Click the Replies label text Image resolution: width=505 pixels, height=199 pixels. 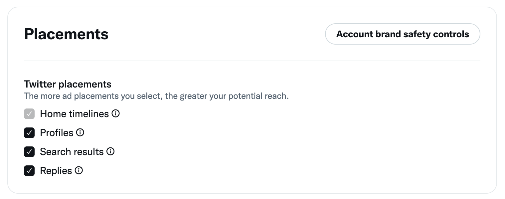pyautogui.click(x=56, y=171)
